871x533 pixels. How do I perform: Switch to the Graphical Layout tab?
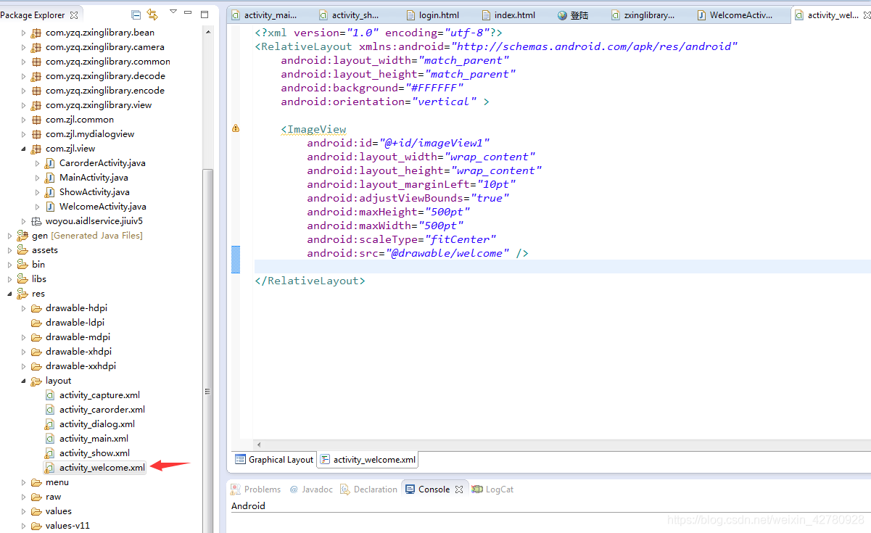pos(274,460)
